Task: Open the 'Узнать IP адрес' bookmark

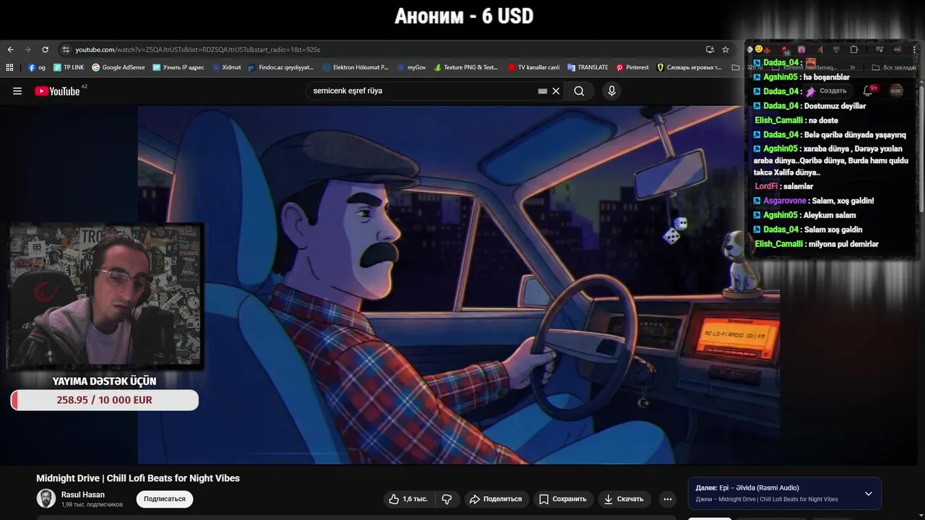Action: [x=178, y=67]
